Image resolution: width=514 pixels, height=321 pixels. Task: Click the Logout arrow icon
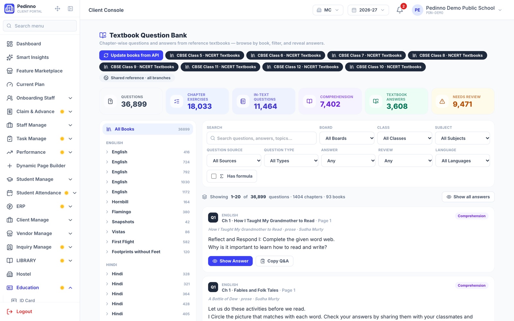[x=10, y=311]
